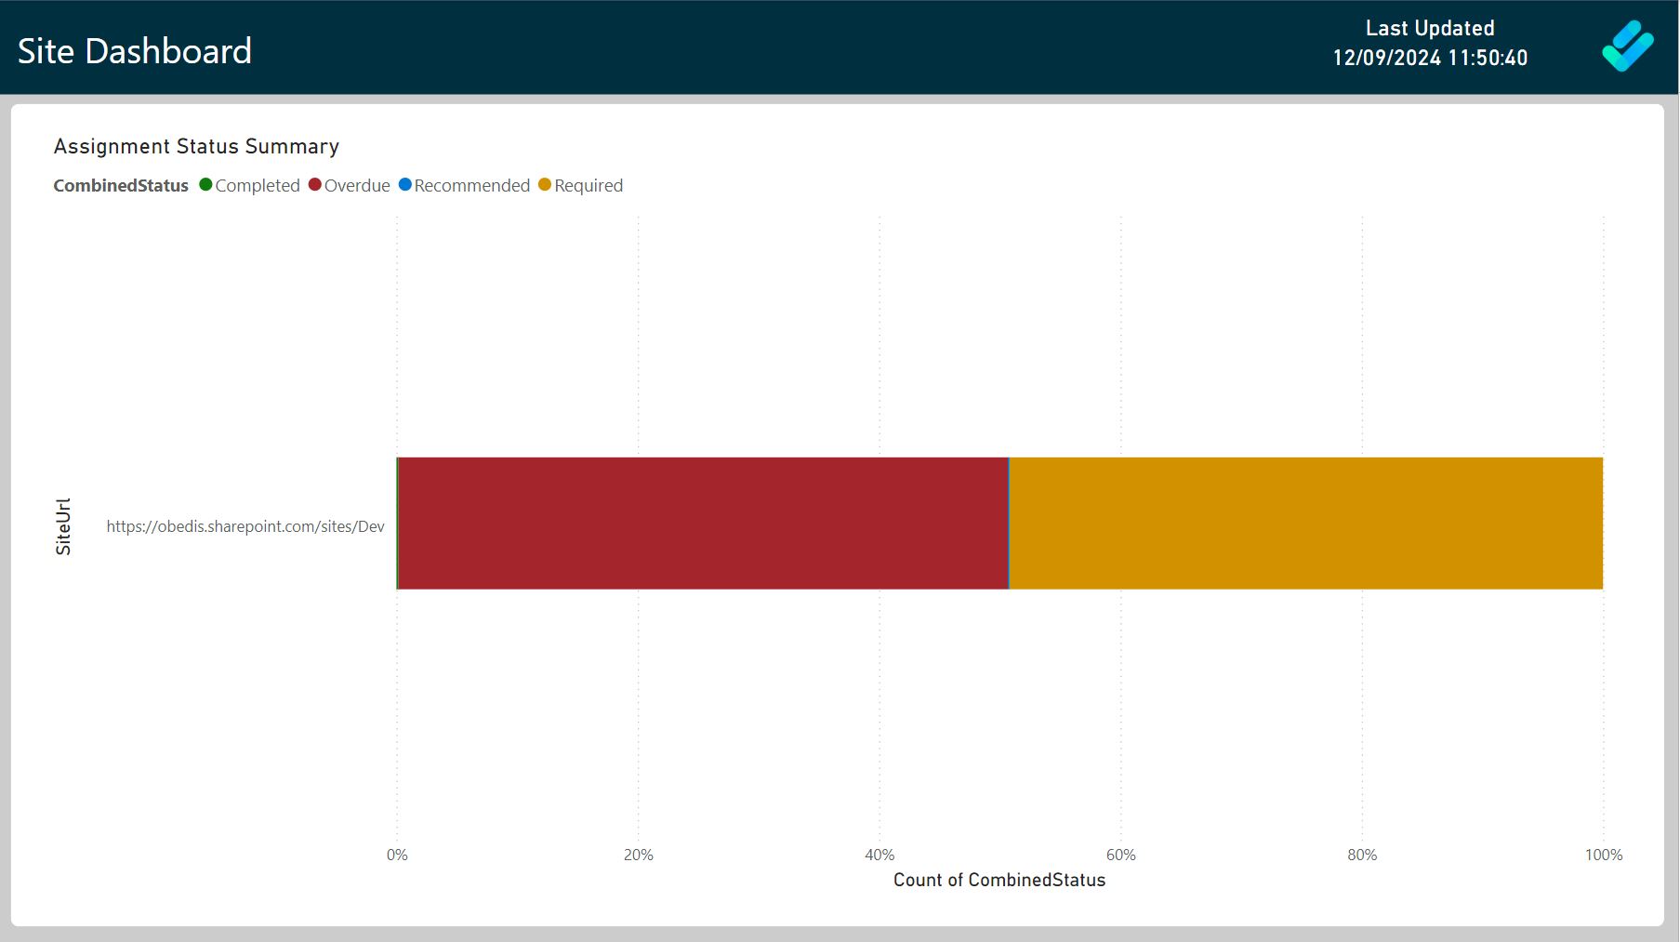The height and width of the screenshot is (942, 1680).
Task: Click the orange Required bar segment
Action: pos(1306,523)
